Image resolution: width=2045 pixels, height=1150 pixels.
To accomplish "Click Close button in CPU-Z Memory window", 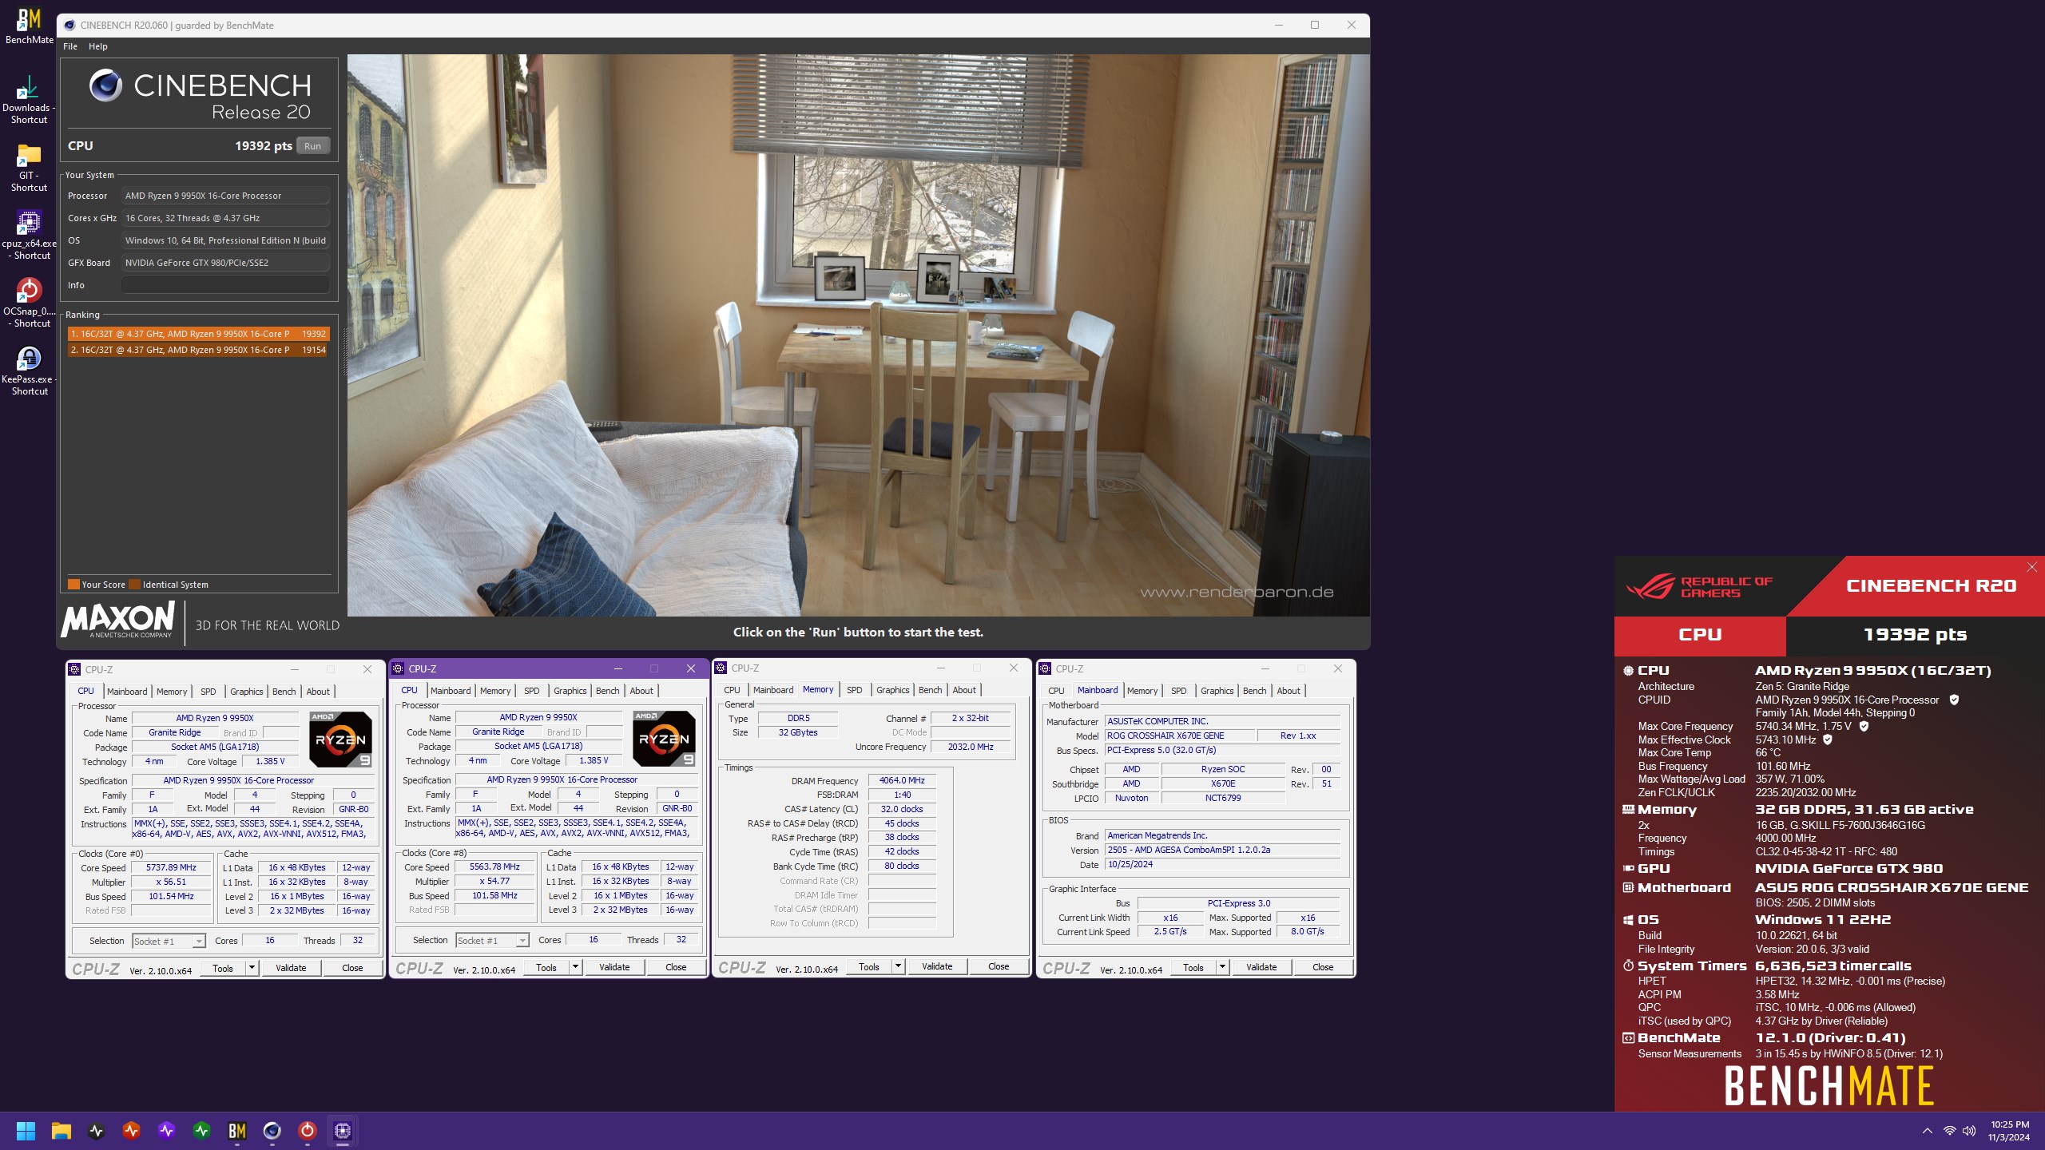I will click(999, 966).
